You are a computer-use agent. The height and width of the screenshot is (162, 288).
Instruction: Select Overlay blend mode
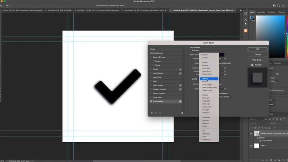coord(209,95)
